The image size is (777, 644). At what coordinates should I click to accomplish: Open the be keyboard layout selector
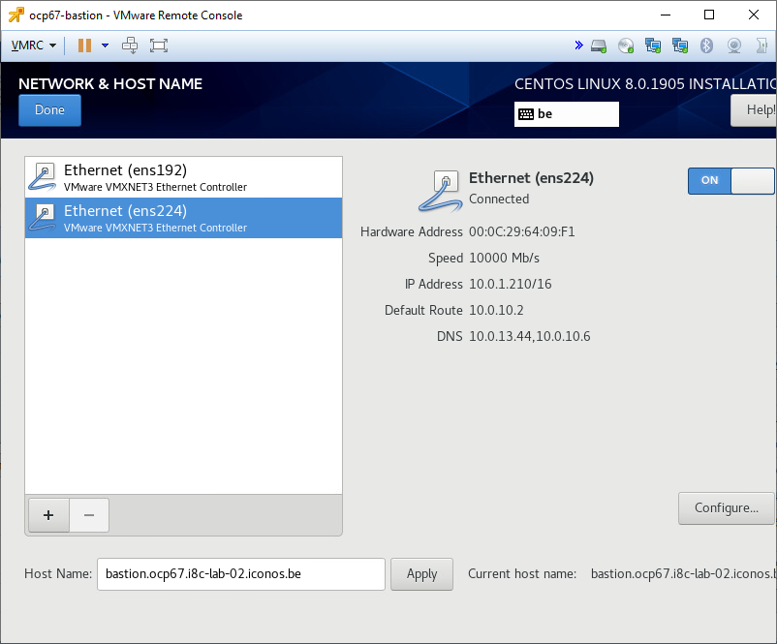[567, 114]
